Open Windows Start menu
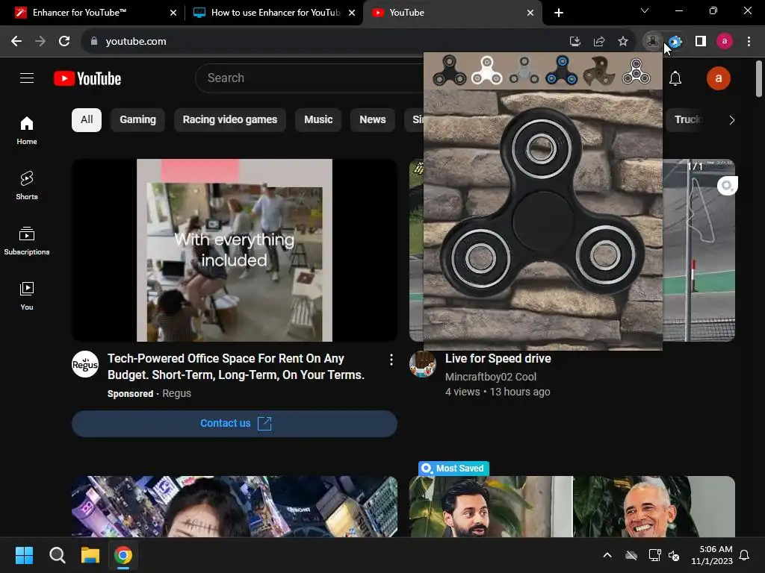Viewport: 765px width, 573px height. (25, 555)
